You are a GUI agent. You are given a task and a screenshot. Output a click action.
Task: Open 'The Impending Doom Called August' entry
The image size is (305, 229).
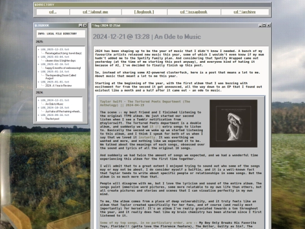(x=60, y=76)
